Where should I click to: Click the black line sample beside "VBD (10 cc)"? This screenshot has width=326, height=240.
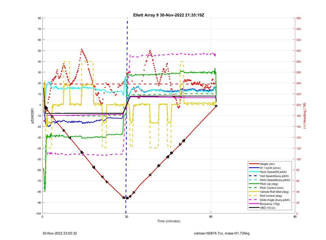(254, 208)
